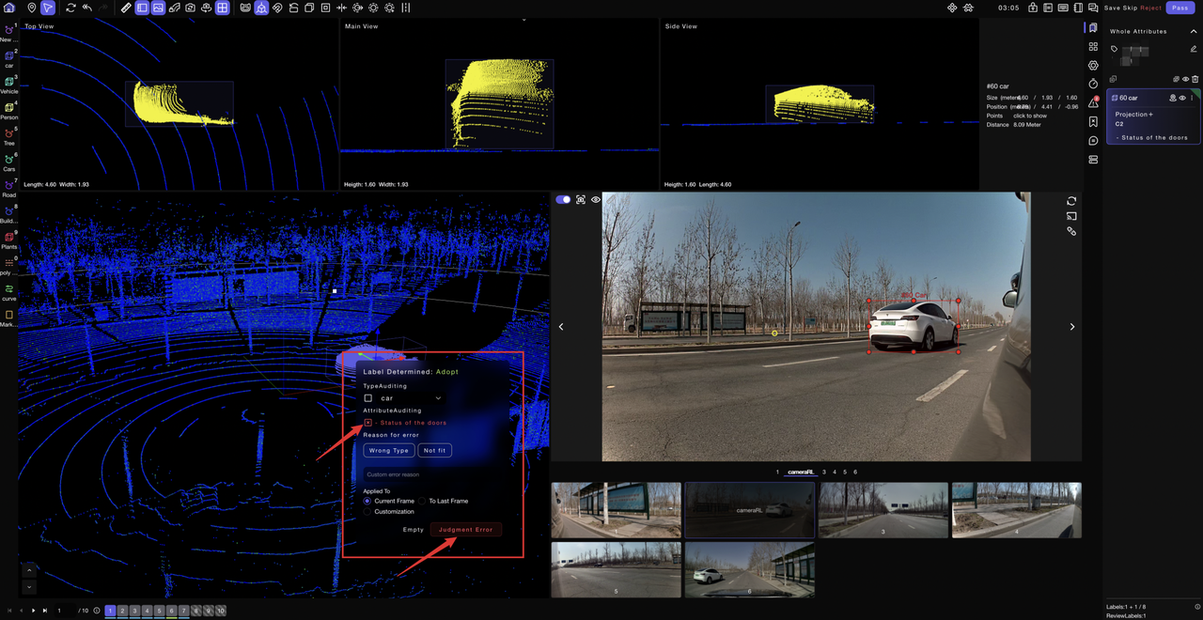This screenshot has height=620, width=1203.
Task: Toggle Status of the doors attribute checkbox
Action: (368, 423)
